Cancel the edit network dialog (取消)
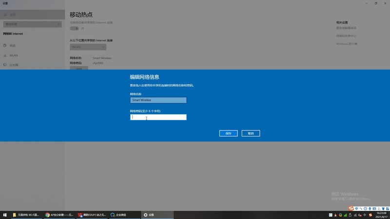 tap(251, 133)
